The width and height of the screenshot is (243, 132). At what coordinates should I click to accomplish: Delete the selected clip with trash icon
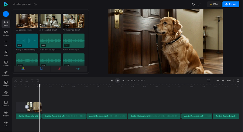click(38, 80)
